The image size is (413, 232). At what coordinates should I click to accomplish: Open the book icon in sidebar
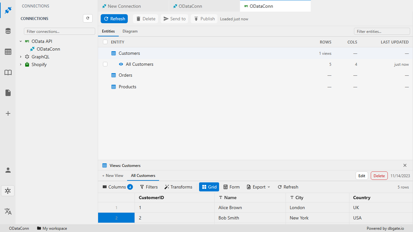pyautogui.click(x=8, y=72)
